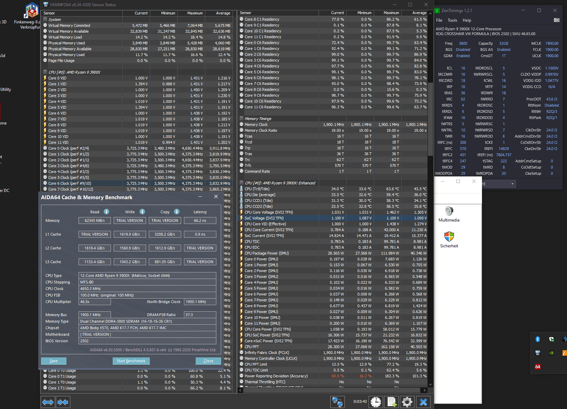
Task: Click Core 0 VID lightning sensor icon
Action: 45,78
